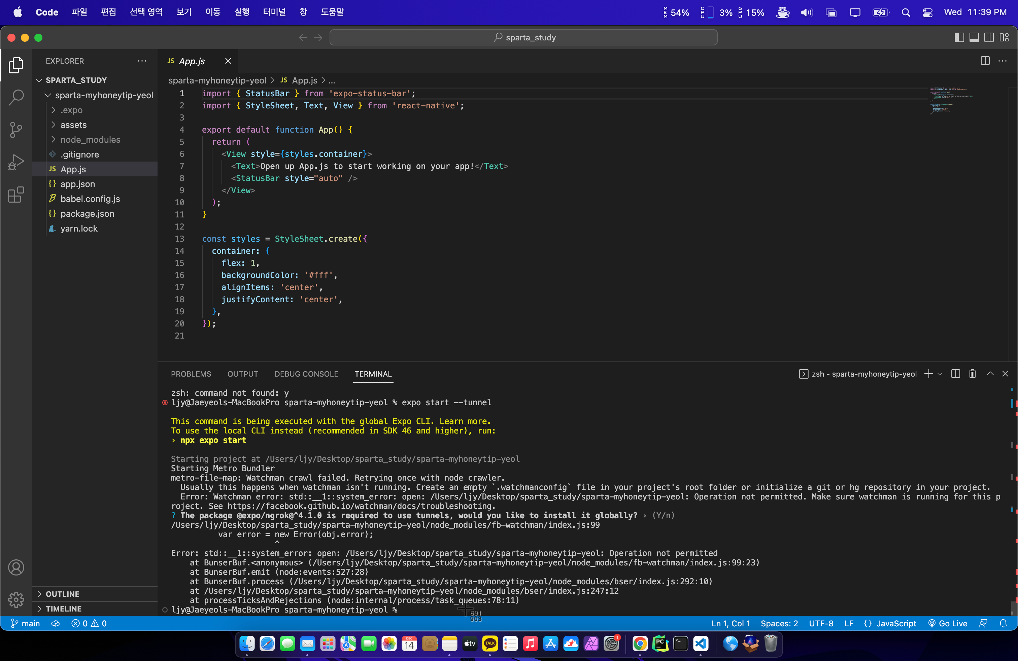The height and width of the screenshot is (661, 1018).
Task: Collapse the sparta-myhoneytip-yeol folder
Action: (x=95, y=95)
